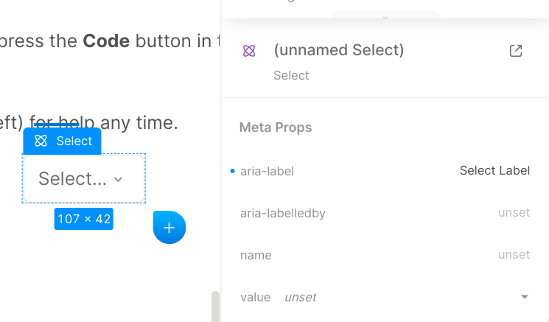This screenshot has height=322, width=549.
Task: Click the purple component icon beside unnamed Select
Action: (x=249, y=51)
